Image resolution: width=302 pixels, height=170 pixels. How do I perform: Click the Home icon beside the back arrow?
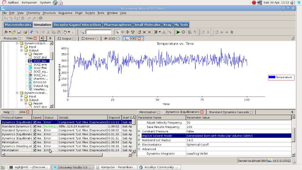pos(216,32)
